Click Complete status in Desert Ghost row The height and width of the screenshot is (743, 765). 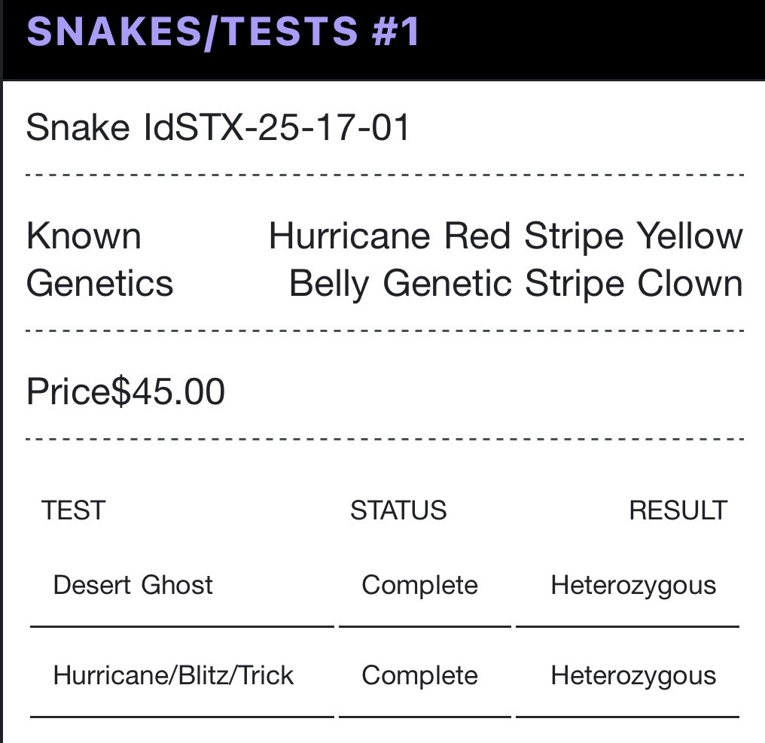pos(419,585)
